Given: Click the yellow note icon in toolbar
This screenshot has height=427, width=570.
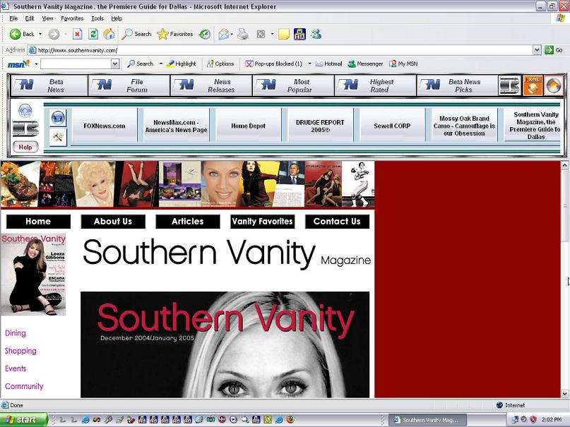Looking at the screenshot, I should coord(284,34).
